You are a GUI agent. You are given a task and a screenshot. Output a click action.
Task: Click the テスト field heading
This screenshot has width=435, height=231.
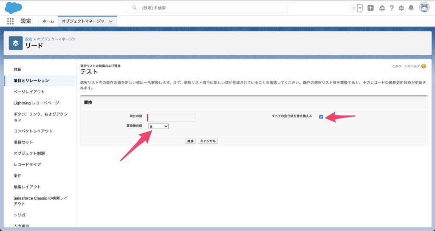click(x=89, y=72)
